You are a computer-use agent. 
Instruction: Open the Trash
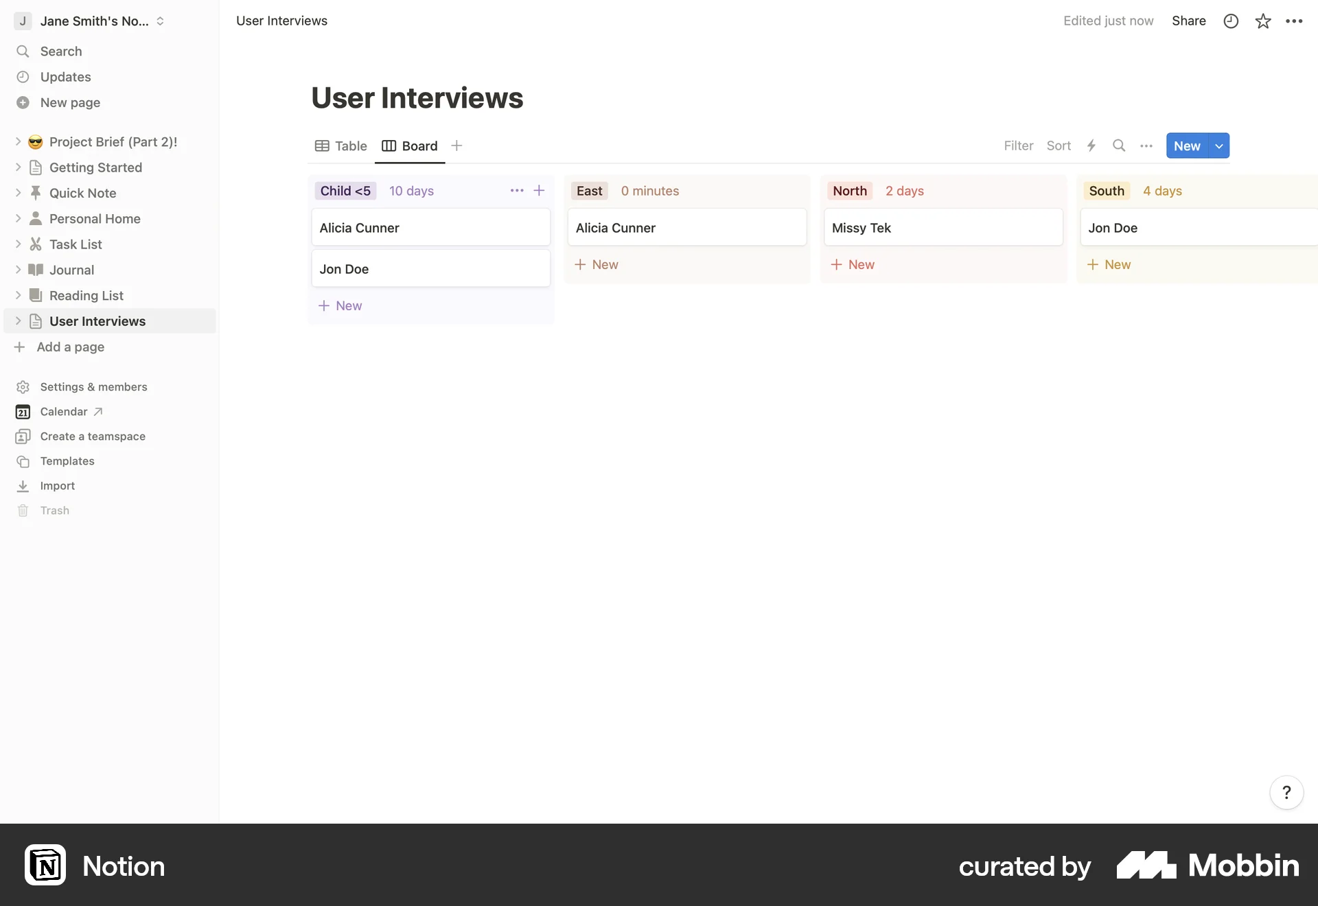click(x=54, y=510)
